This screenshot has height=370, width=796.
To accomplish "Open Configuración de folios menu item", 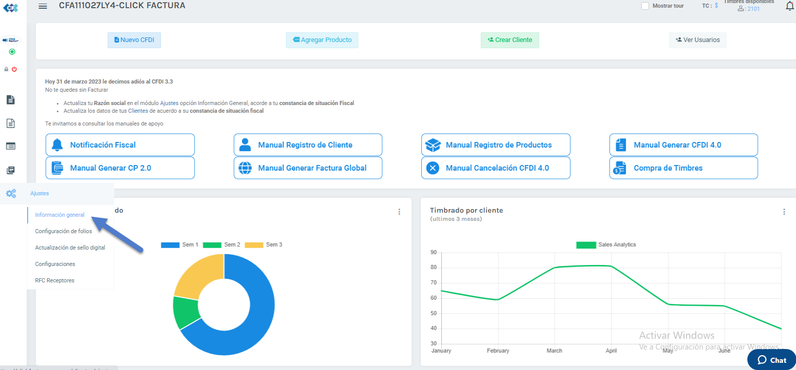I will click(x=64, y=231).
